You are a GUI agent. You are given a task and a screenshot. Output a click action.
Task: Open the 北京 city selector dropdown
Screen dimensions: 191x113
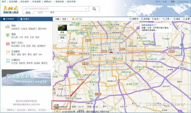[65, 19]
